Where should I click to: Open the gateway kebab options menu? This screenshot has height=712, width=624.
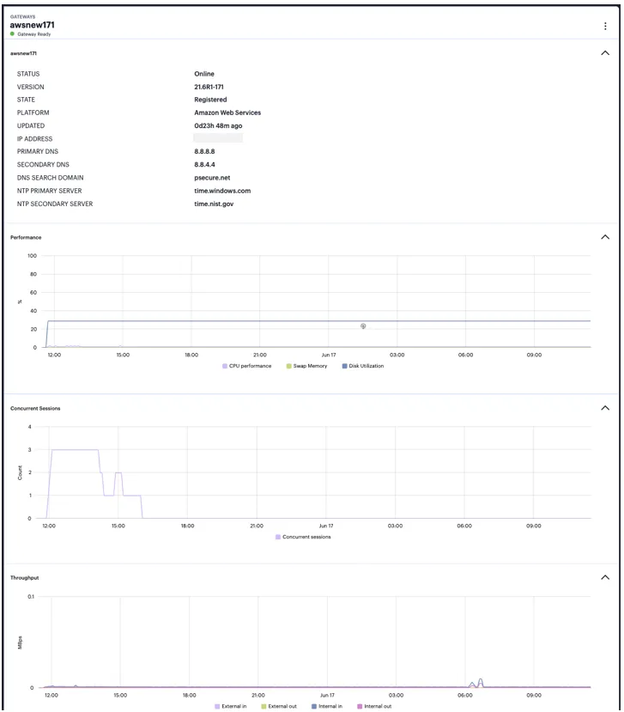pyautogui.click(x=605, y=27)
